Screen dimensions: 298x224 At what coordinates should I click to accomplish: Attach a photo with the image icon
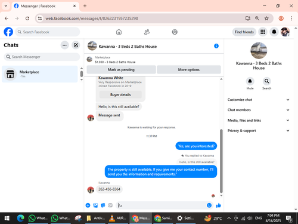(x=95, y=205)
